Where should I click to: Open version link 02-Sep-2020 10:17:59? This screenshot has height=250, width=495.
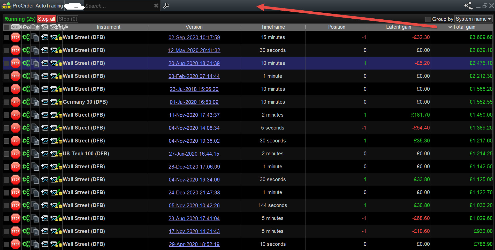(x=194, y=37)
